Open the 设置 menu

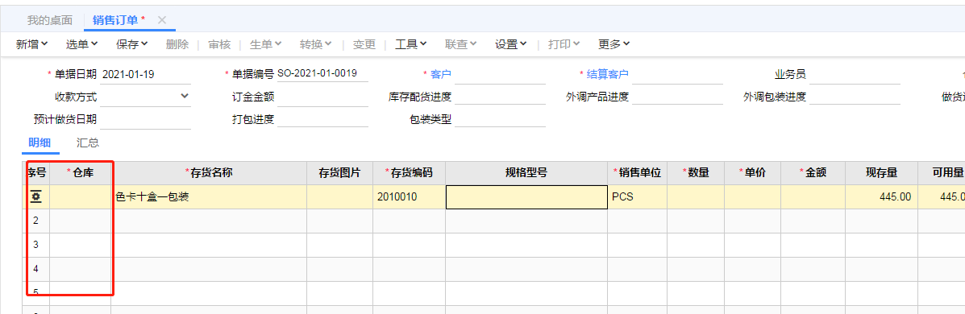click(x=511, y=44)
